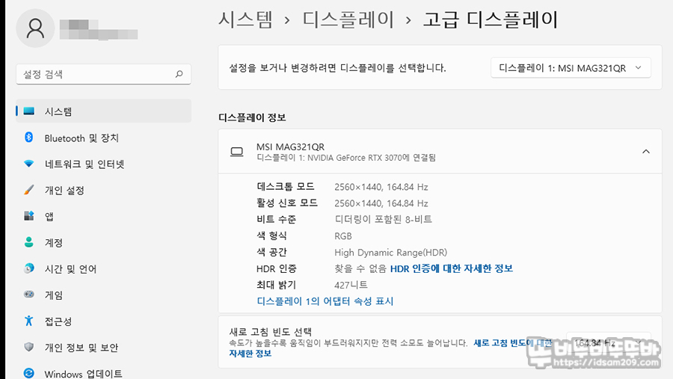This screenshot has height=379, width=673.
Task: Select 게임 in the sidebar
Action: click(x=103, y=295)
